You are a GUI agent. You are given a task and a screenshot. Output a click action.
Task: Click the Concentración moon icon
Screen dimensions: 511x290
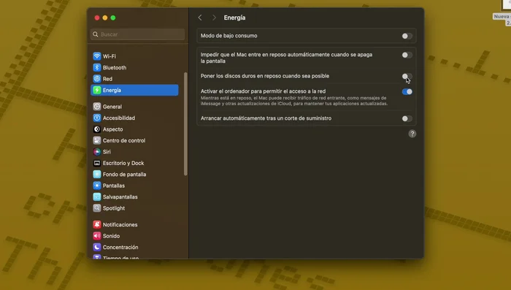coord(97,247)
